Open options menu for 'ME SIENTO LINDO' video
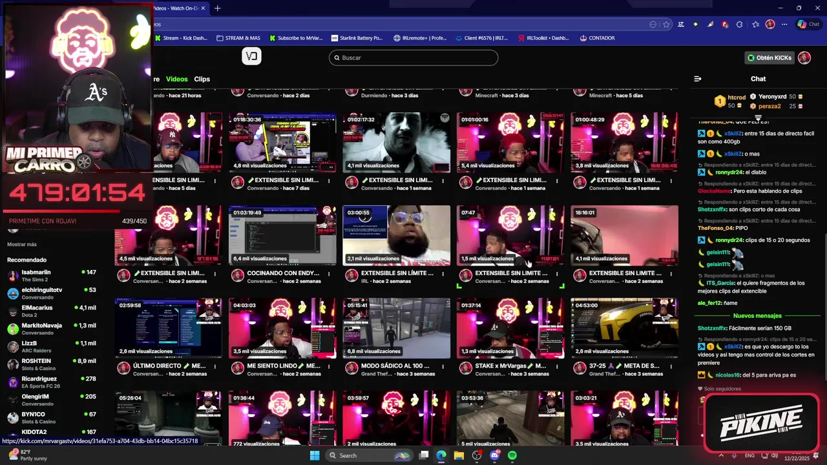The height and width of the screenshot is (465, 827). click(x=329, y=366)
